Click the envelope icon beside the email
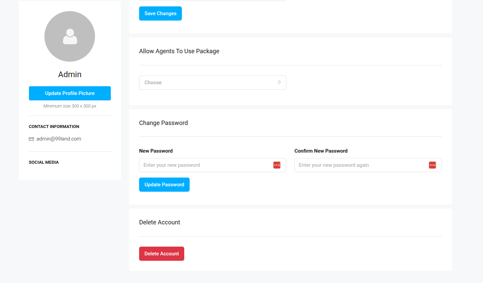 click(31, 139)
